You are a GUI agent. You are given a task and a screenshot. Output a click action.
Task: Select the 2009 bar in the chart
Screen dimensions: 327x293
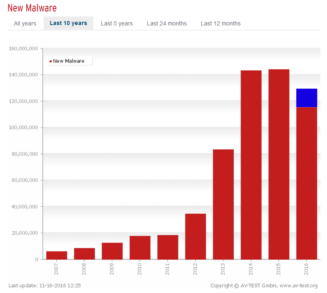tap(112, 251)
